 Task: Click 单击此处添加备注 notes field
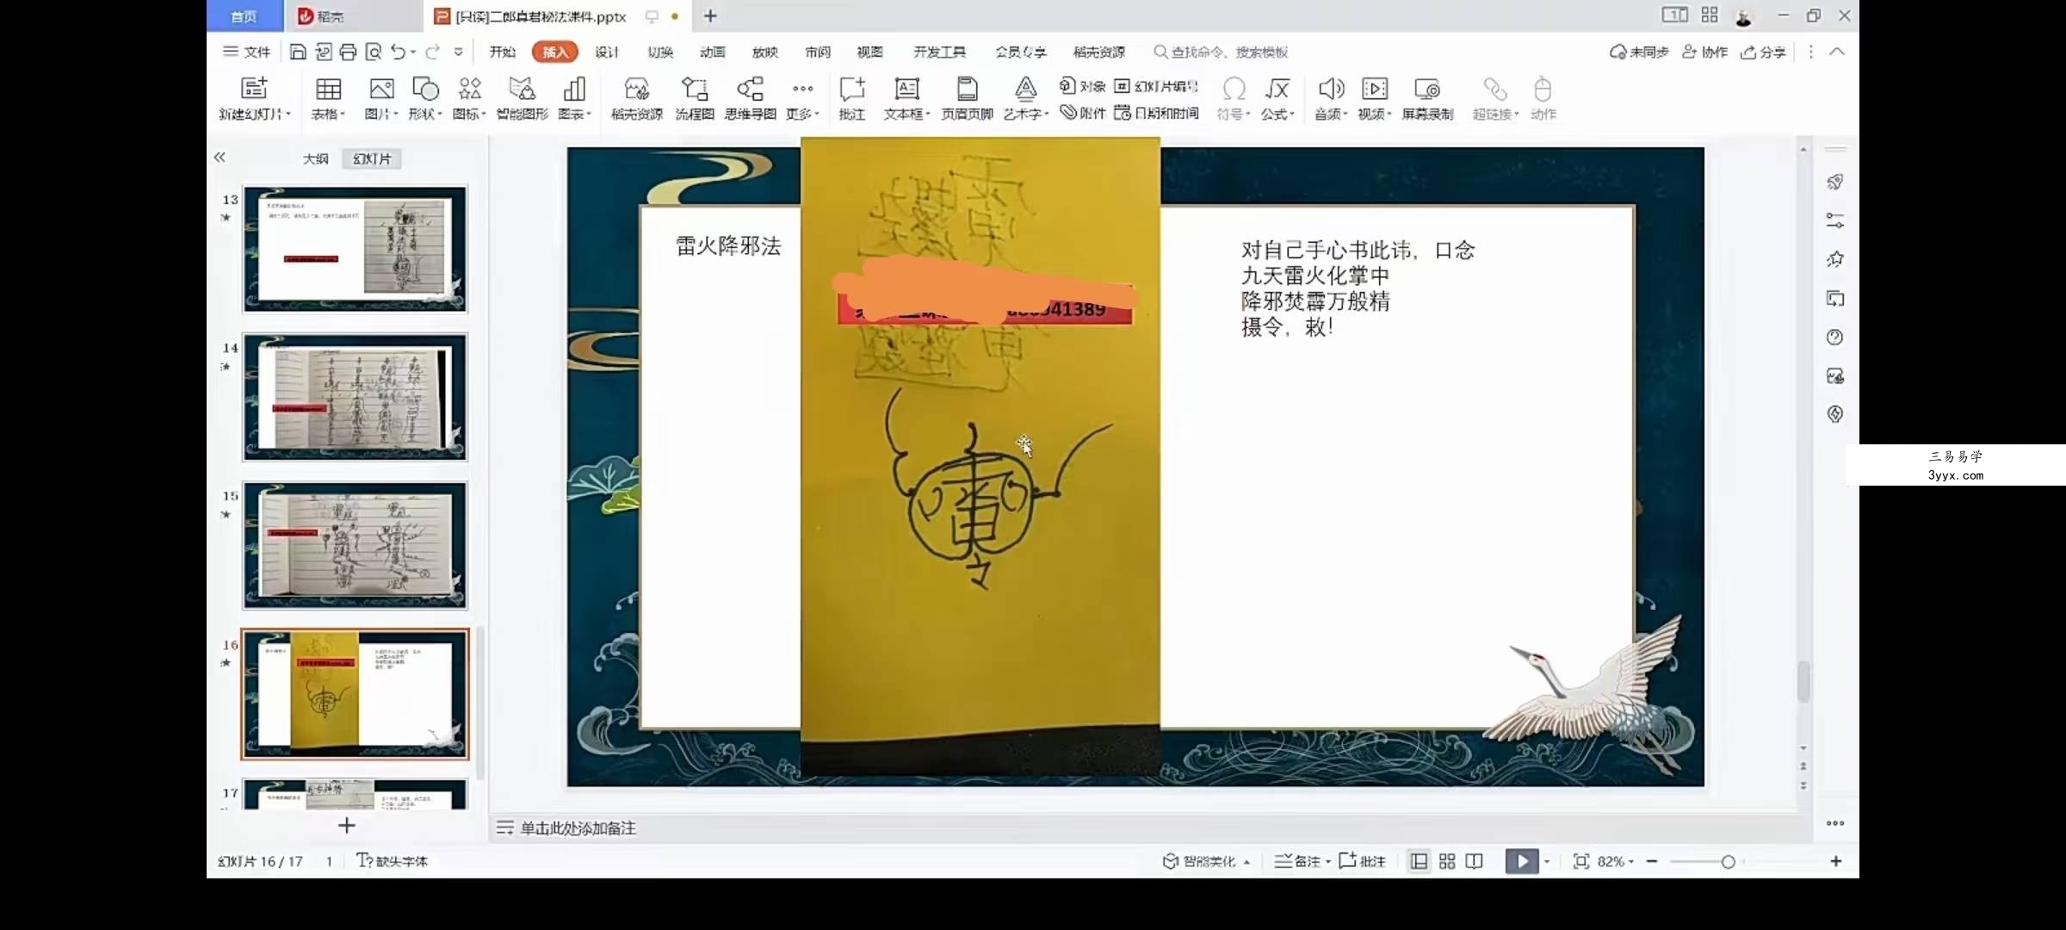point(578,828)
